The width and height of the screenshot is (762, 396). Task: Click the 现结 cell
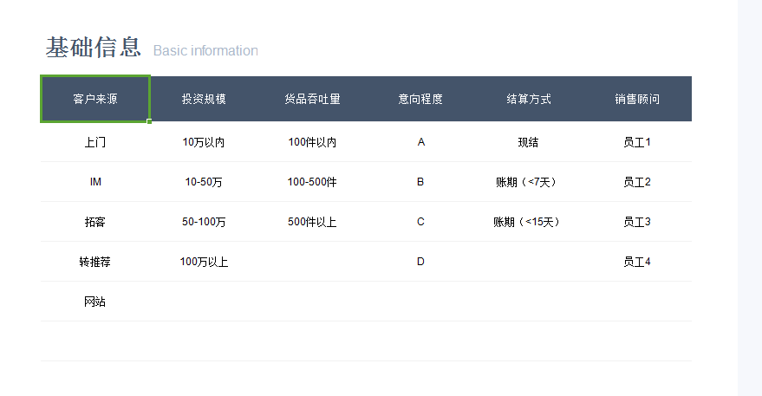[529, 142]
